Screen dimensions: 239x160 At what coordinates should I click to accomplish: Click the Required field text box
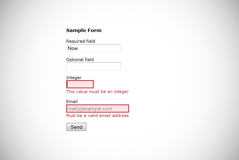pos(93,48)
